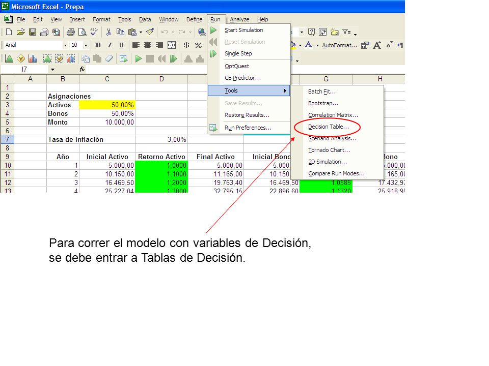Click the Decrease Font Size icon

tap(389, 45)
